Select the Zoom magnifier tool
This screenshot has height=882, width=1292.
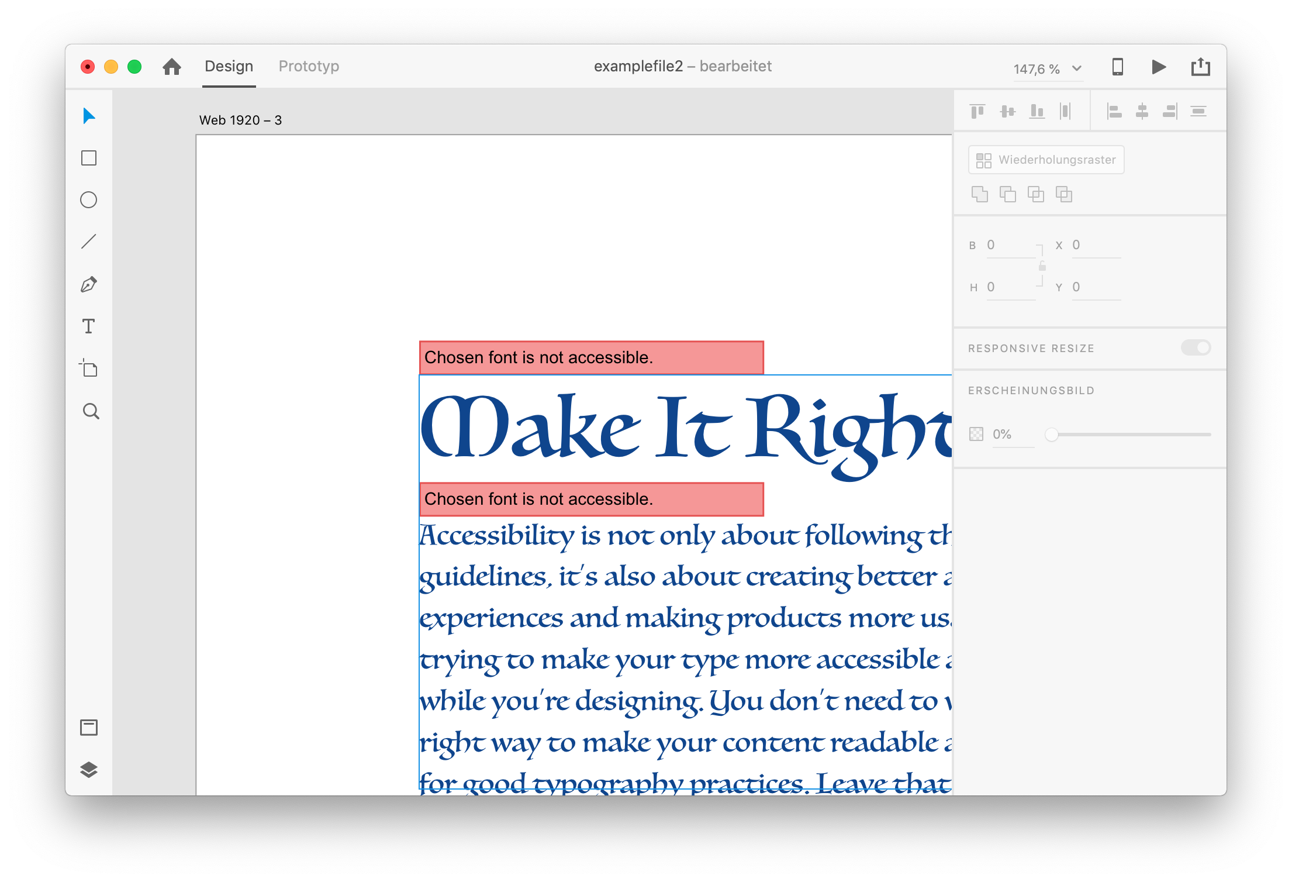[91, 411]
